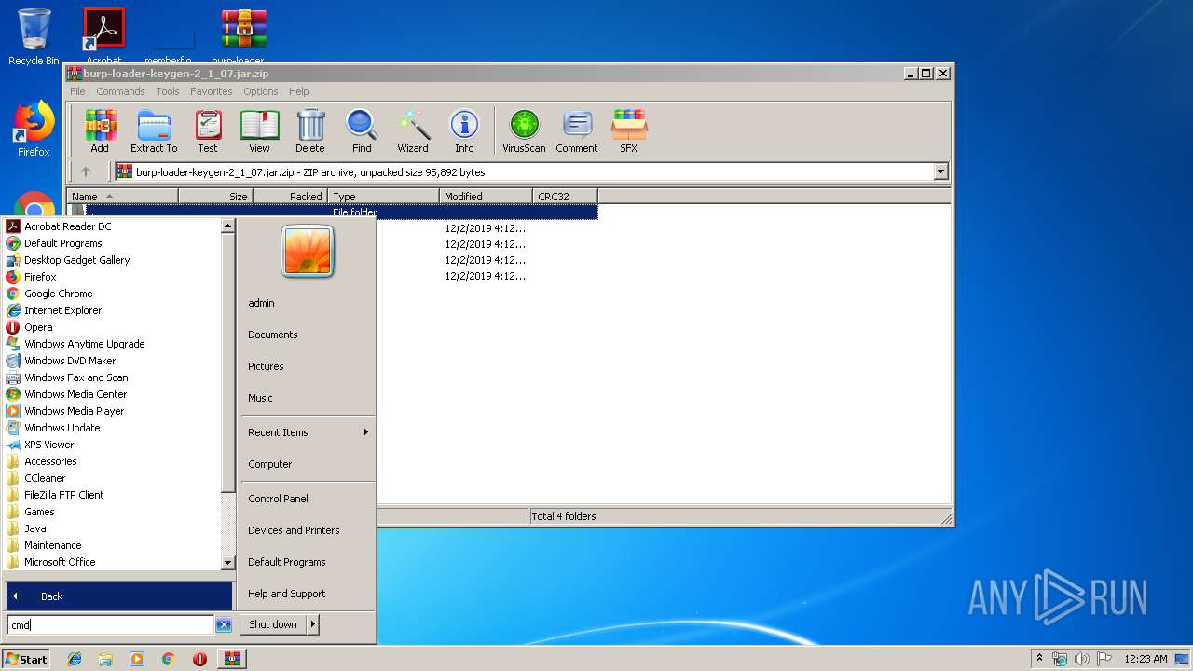Image resolution: width=1193 pixels, height=671 pixels.
Task: Sort by the Modified column header
Action: click(486, 197)
